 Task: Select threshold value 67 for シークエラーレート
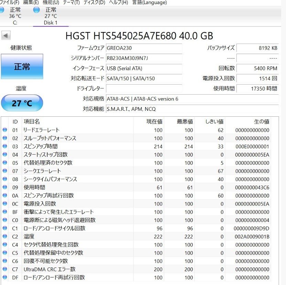[221, 171]
